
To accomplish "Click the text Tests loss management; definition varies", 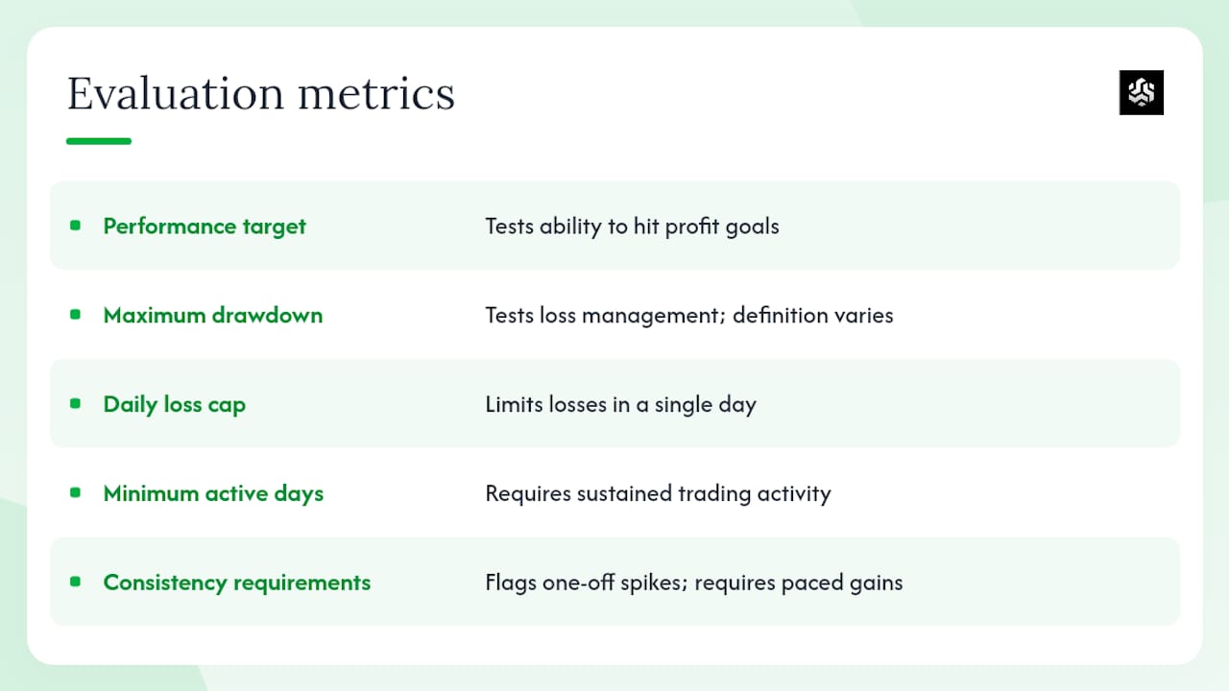I will (689, 316).
